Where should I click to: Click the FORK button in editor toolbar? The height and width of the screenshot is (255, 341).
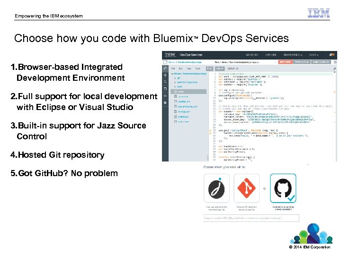[x=209, y=68]
